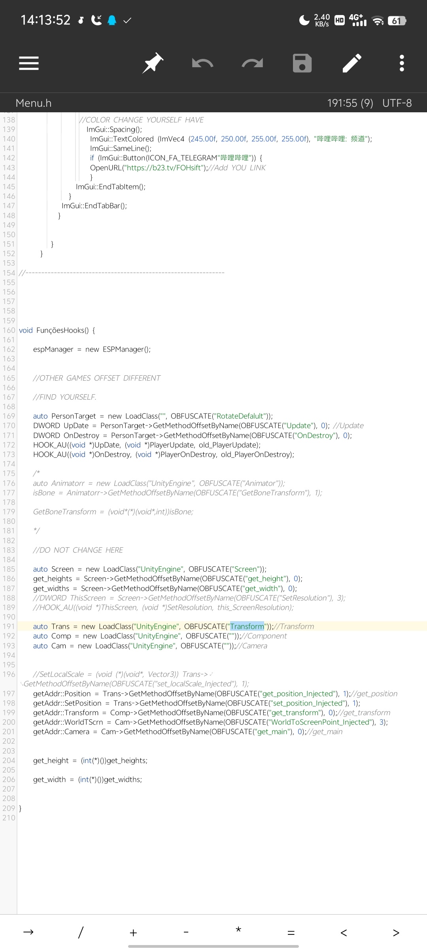Place cursor on highlighted Transform text

click(x=247, y=626)
